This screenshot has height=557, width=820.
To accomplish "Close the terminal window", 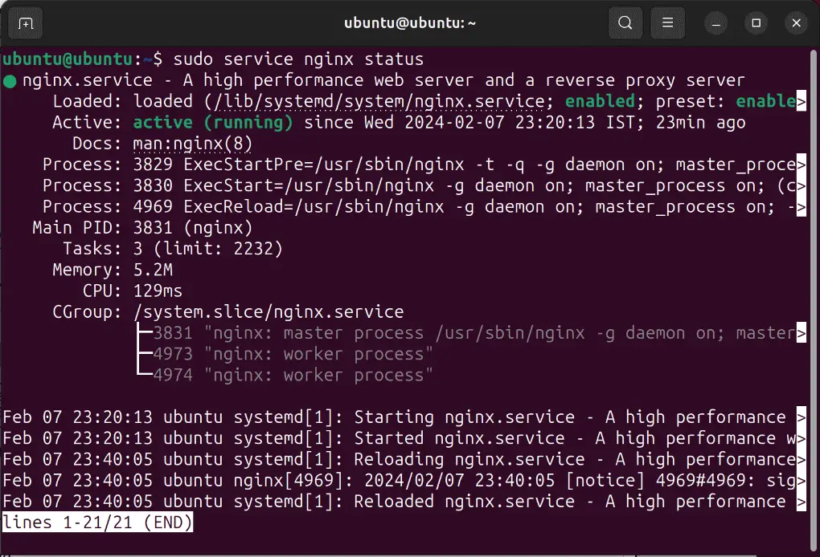I will click(796, 23).
